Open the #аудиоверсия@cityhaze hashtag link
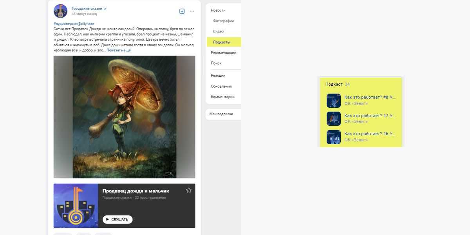Viewport: 470px width, 235px height. coord(74,23)
